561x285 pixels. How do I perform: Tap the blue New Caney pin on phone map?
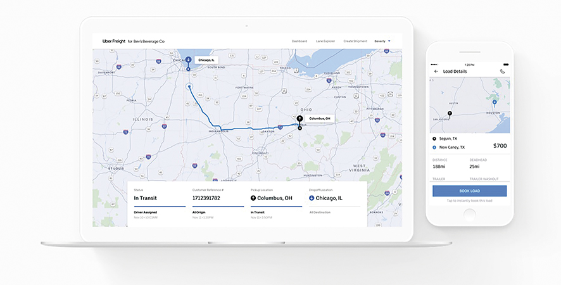(x=495, y=103)
